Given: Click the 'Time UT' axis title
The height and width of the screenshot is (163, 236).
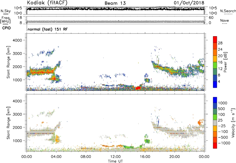Looking at the screenshot, I should click(115, 161).
